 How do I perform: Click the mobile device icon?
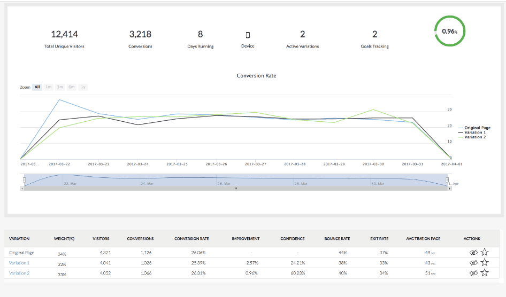248,35
